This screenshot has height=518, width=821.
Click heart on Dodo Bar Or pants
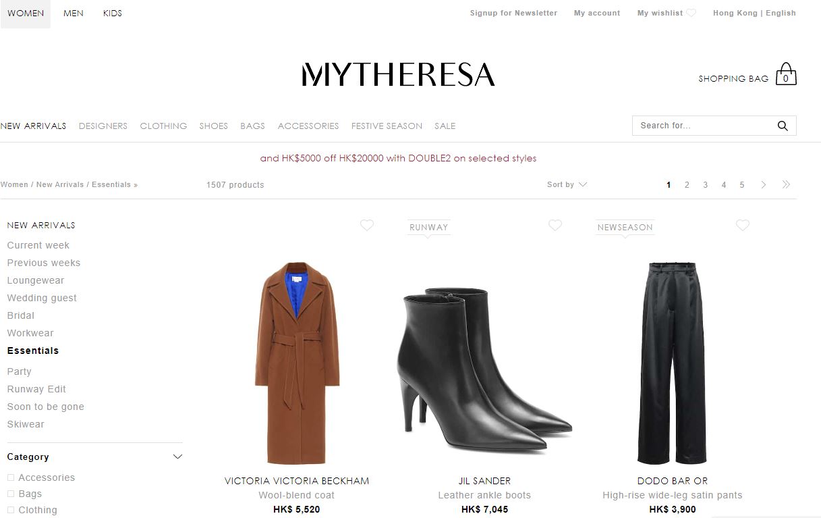(x=743, y=226)
